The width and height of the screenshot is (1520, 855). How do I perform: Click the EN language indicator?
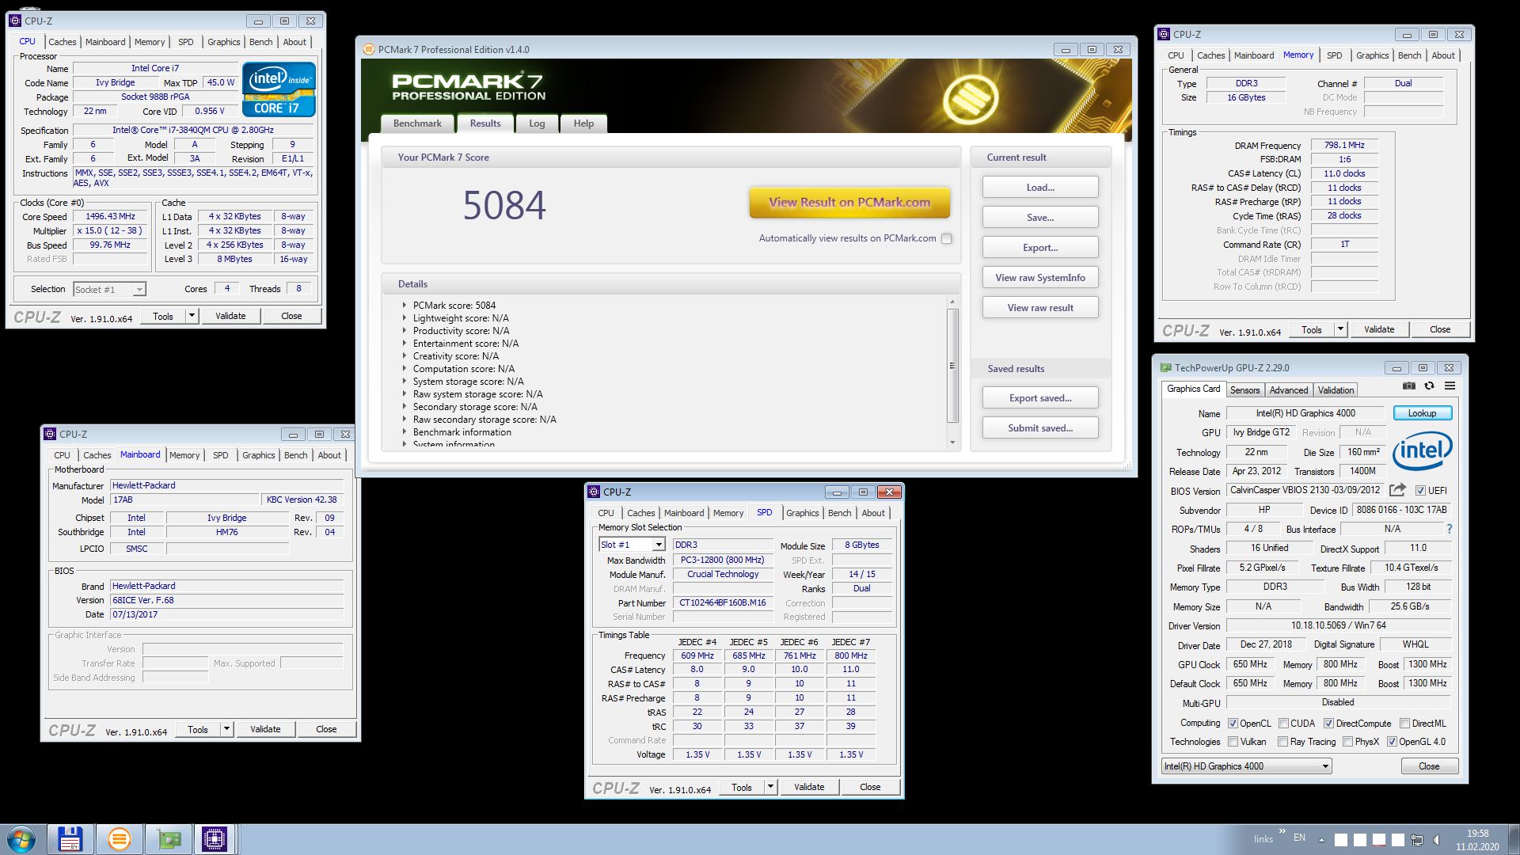click(1300, 838)
